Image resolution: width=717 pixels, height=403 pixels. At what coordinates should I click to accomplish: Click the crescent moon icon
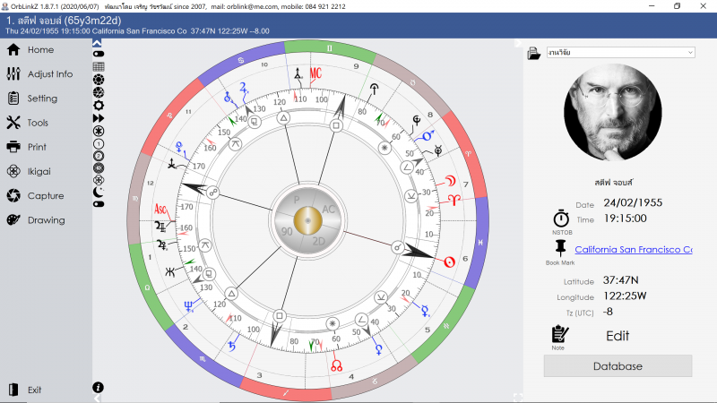99,192
